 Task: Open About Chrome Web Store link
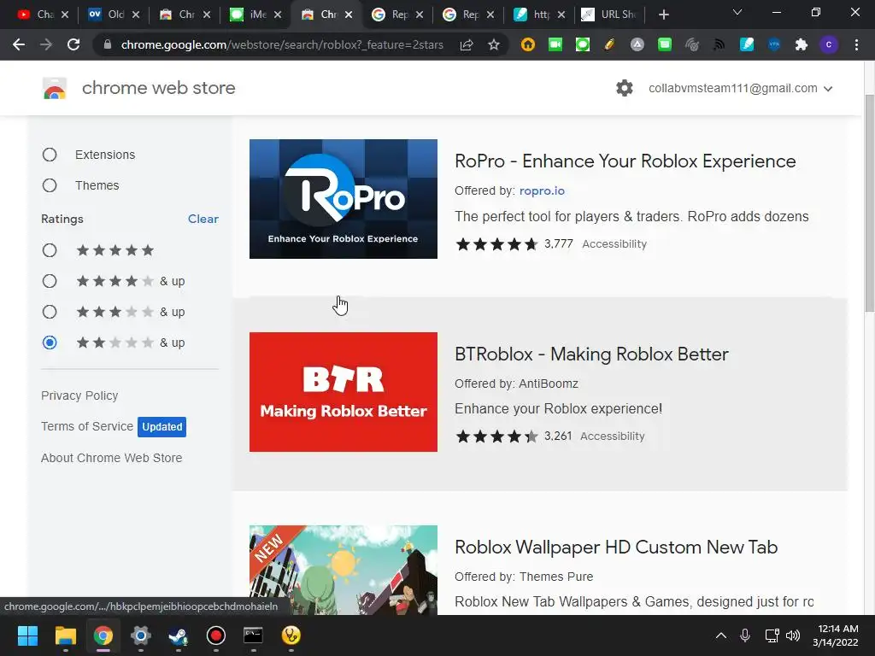(x=112, y=458)
